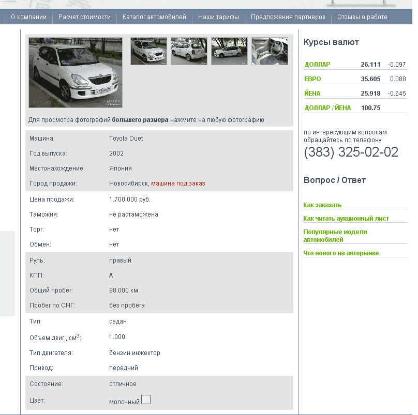Click the euro change value '0.088'

(x=398, y=79)
